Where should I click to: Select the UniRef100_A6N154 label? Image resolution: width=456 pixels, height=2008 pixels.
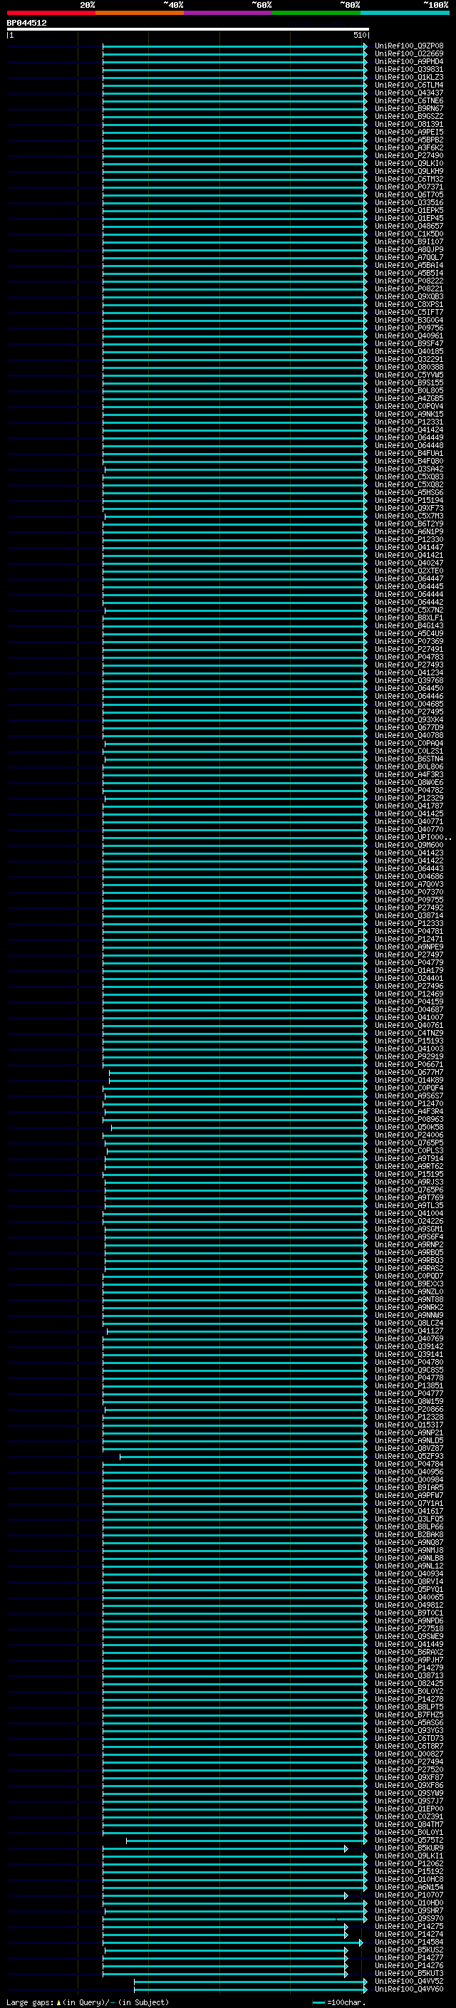click(409, 1887)
